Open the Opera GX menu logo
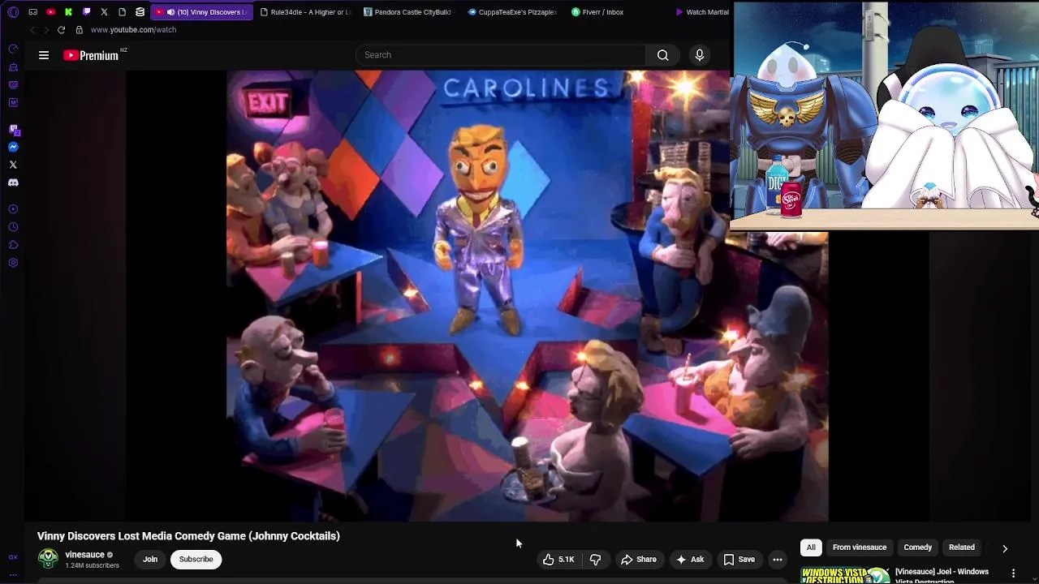The width and height of the screenshot is (1039, 584). click(13, 12)
